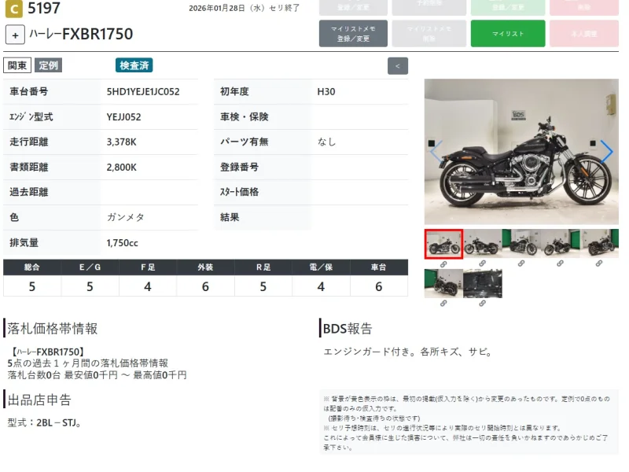Select parts value なし
Image resolution: width=629 pixels, height=472 pixels.
326,142
